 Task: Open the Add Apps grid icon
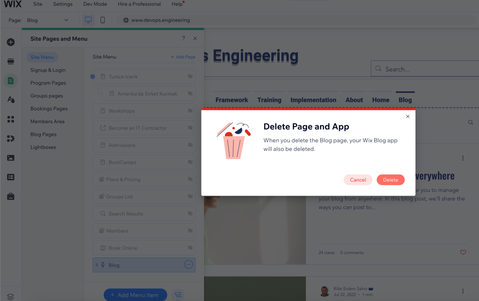(x=11, y=119)
